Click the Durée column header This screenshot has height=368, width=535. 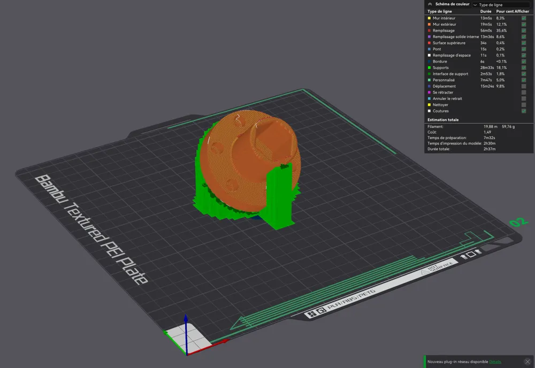tap(486, 11)
